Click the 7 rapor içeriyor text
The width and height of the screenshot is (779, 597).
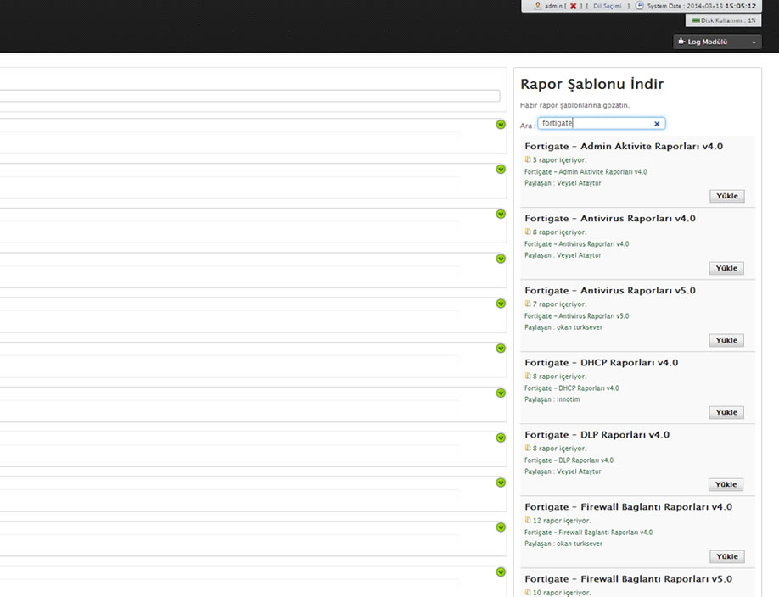pos(559,304)
